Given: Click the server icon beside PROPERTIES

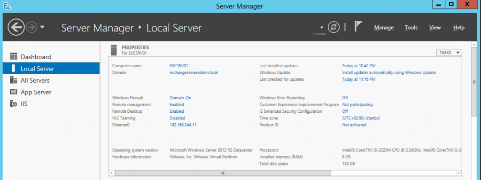Looking at the screenshot, I should click(x=114, y=50).
